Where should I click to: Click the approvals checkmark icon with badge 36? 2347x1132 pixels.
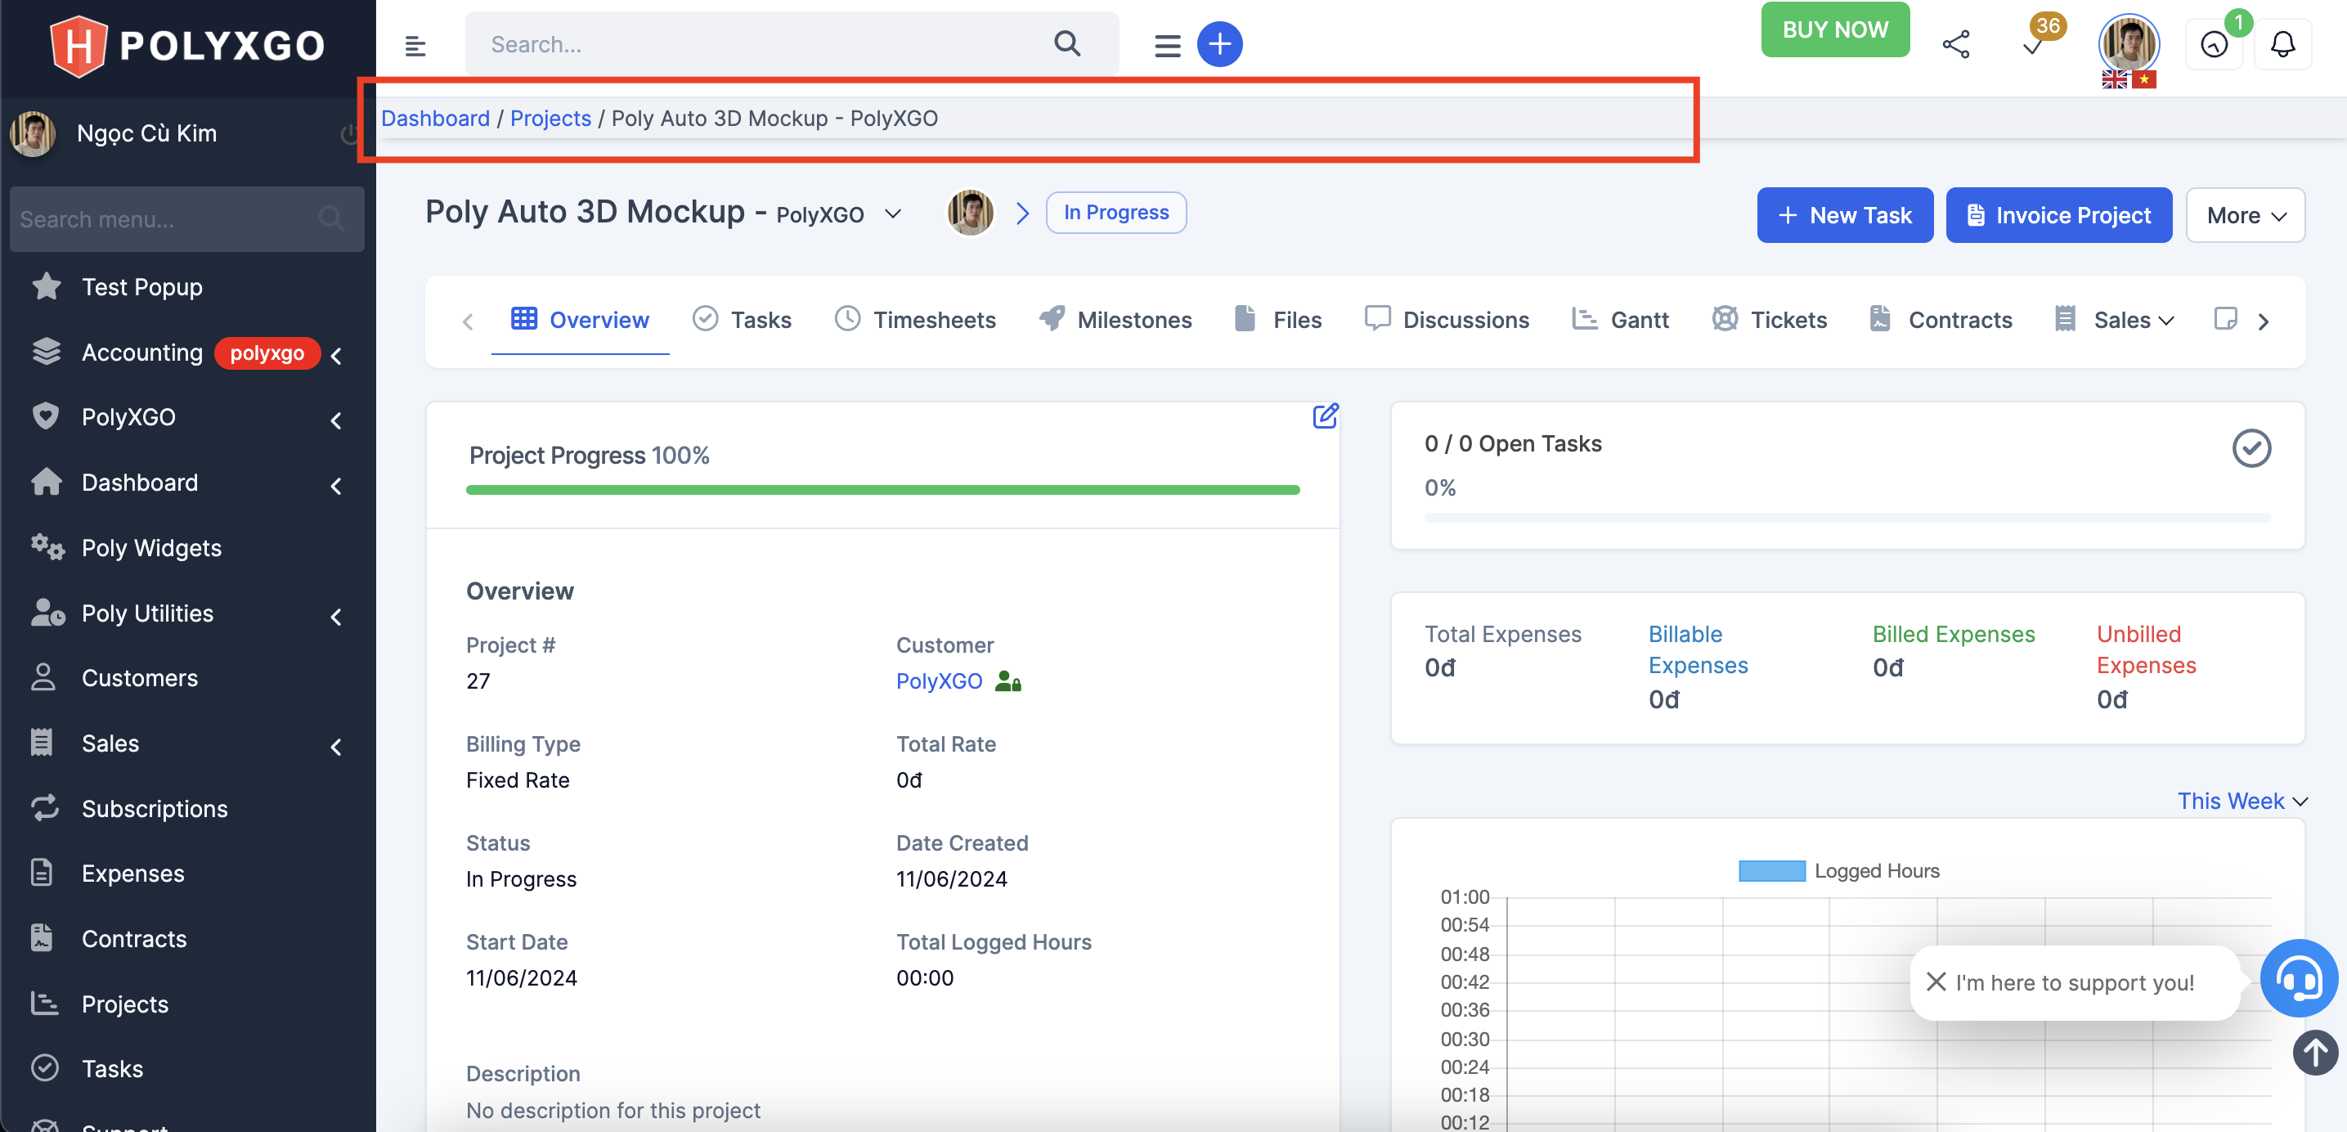(x=2032, y=46)
